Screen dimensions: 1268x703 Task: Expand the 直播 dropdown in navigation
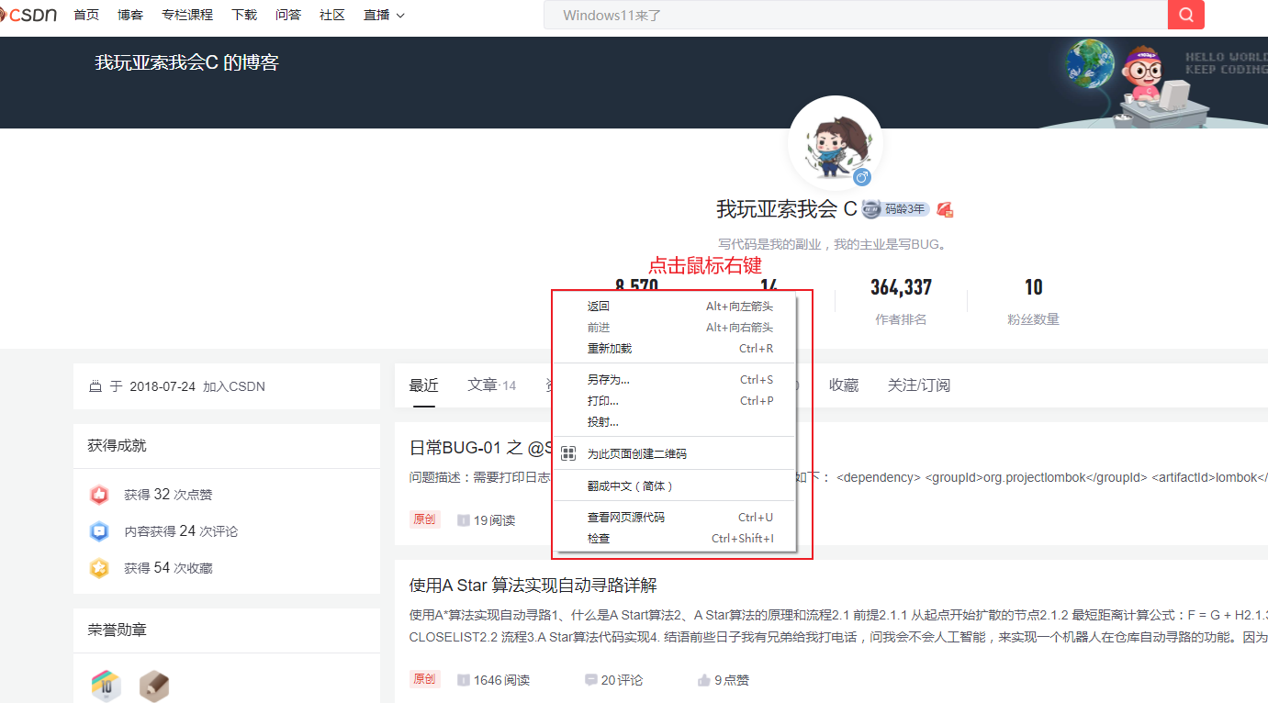(384, 15)
